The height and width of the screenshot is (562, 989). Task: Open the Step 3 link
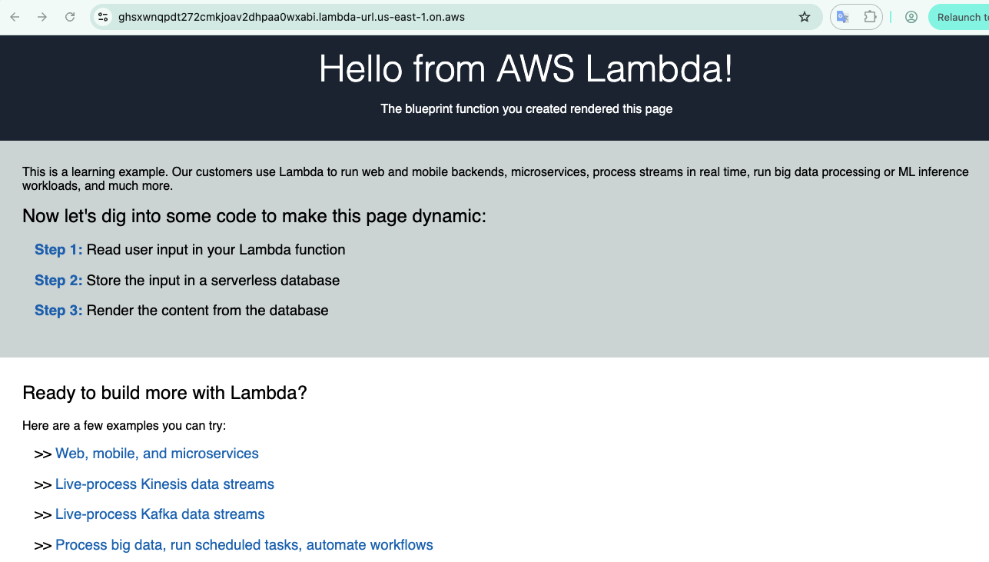pos(58,311)
